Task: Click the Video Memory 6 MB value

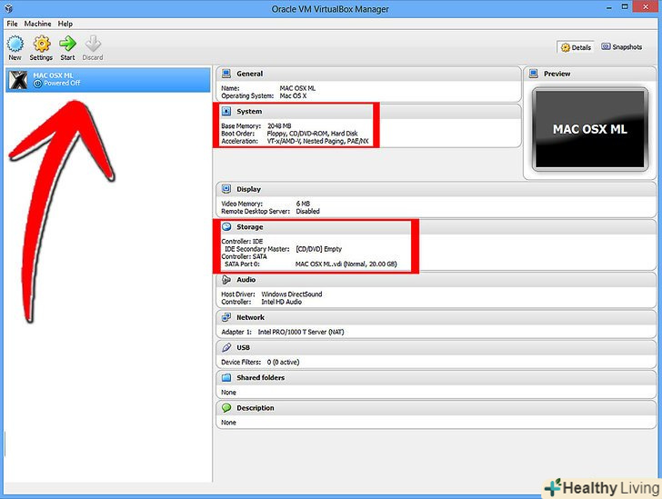Action: coord(303,204)
